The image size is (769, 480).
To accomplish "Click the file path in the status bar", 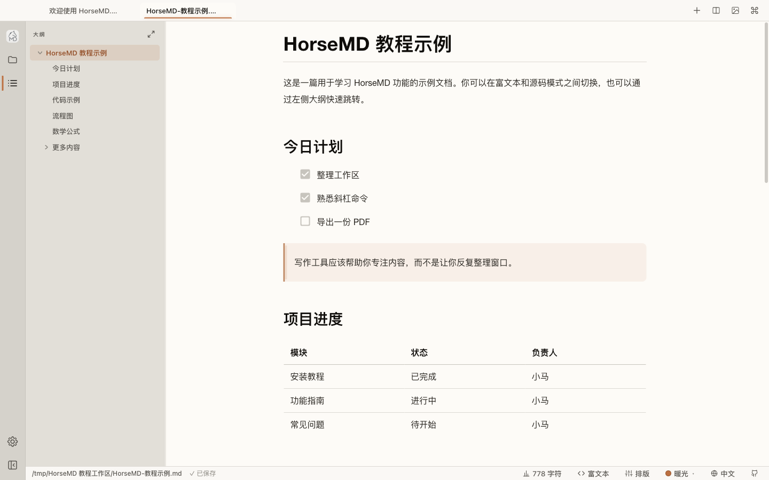I will [x=107, y=474].
